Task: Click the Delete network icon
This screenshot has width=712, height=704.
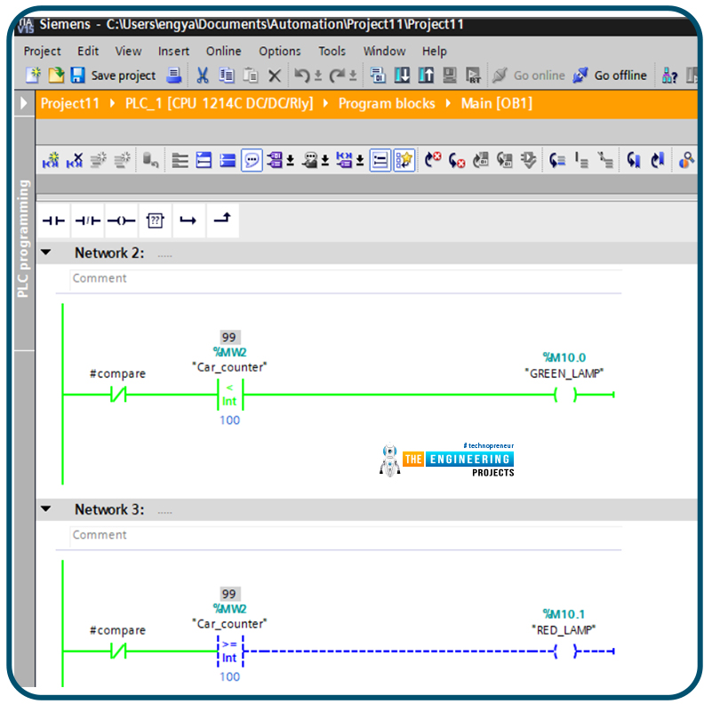Action: (x=75, y=160)
